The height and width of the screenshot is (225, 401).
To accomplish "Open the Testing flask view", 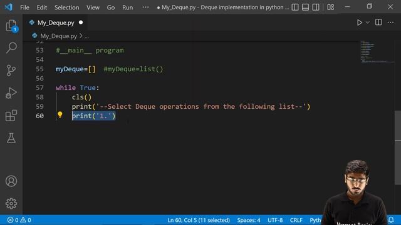I will pyautogui.click(x=11, y=138).
